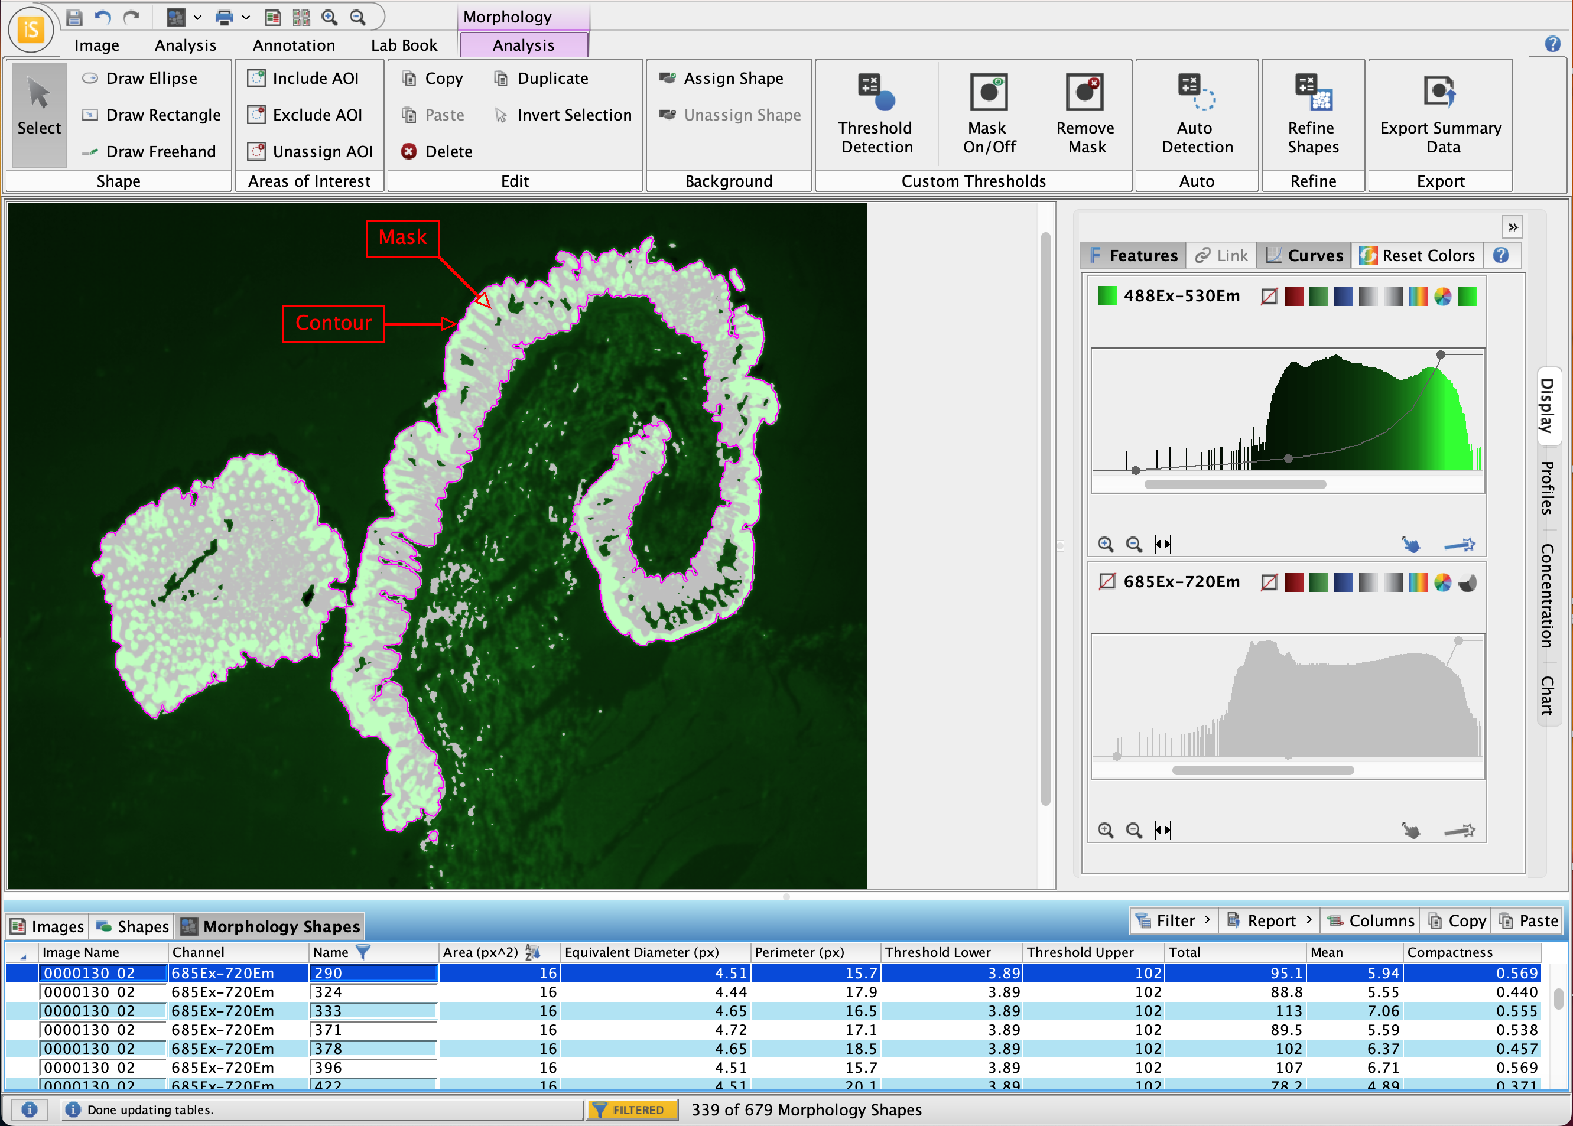Choose the Draw Rectangle tool
This screenshot has width=1573, height=1126.
tap(151, 115)
